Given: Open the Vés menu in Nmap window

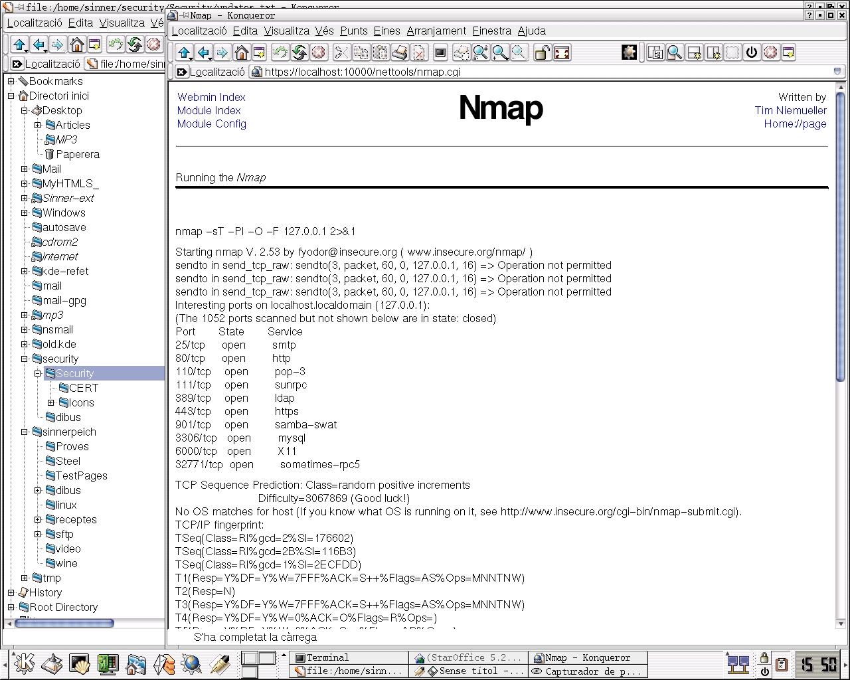Looking at the screenshot, I should (x=325, y=31).
